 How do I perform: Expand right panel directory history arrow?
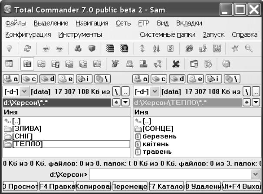click(x=256, y=102)
